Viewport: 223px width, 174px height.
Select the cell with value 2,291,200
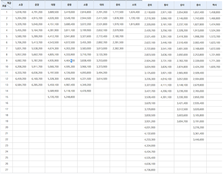tap(102, 12)
